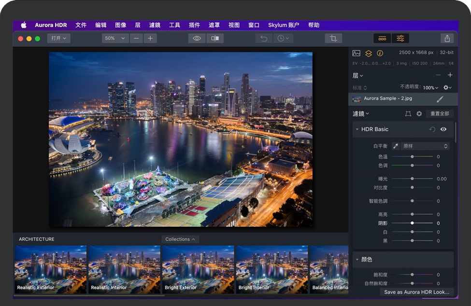Image resolution: width=471 pixels, height=306 pixels.
Task: Click the share/export icon
Action: pyautogui.click(x=447, y=39)
